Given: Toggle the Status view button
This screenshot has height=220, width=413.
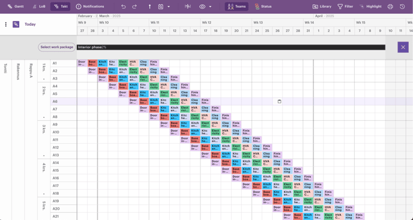Looking at the screenshot, I should tap(263, 7).
